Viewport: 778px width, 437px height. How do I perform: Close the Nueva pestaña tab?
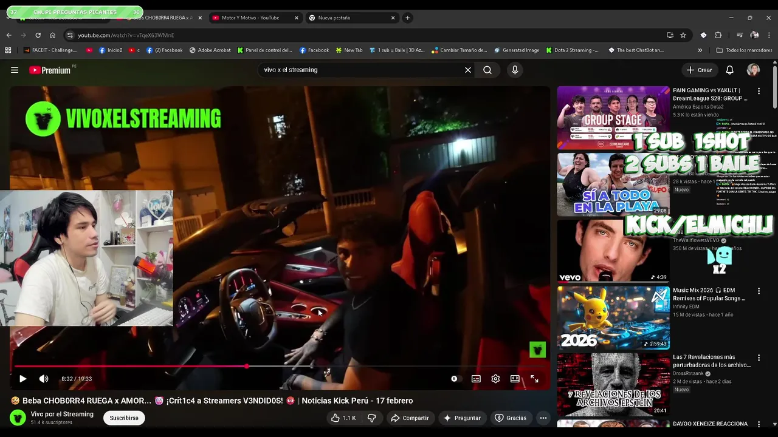[393, 18]
